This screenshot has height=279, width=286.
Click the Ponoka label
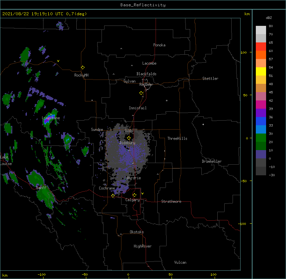pyautogui.click(x=159, y=45)
